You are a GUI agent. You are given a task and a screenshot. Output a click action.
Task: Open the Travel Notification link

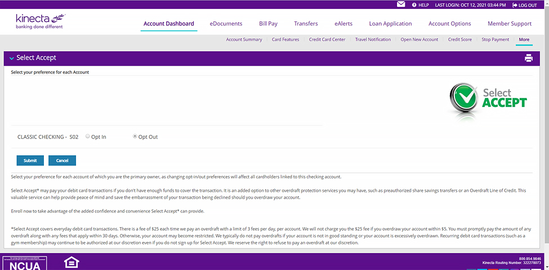pyautogui.click(x=373, y=39)
